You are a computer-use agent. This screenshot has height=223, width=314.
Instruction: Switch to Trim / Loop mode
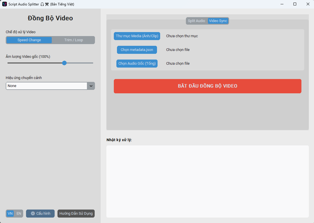(x=73, y=40)
